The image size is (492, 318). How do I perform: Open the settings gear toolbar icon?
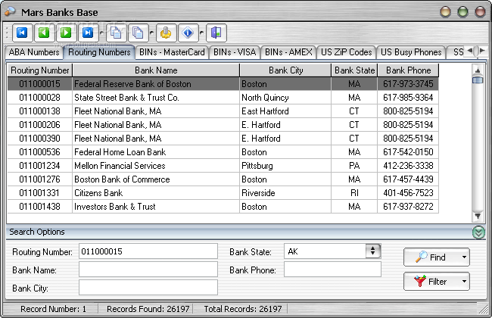point(167,33)
